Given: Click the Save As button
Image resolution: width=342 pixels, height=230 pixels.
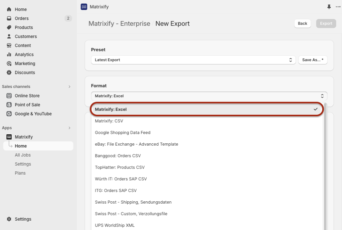Looking at the screenshot, I should point(313,60).
